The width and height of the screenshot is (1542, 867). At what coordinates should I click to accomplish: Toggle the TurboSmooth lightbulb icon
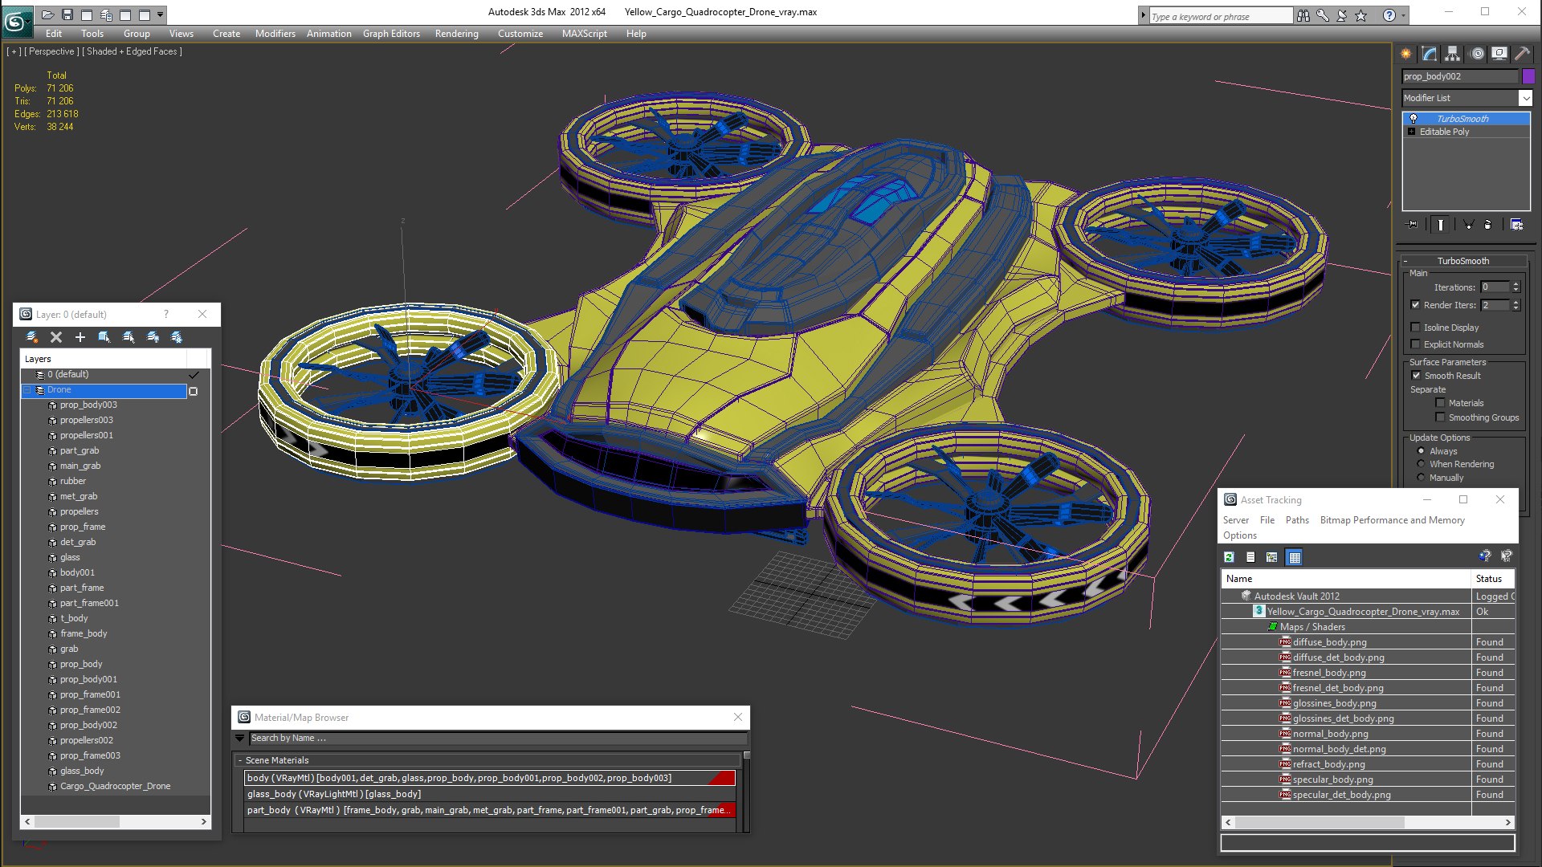(x=1413, y=119)
